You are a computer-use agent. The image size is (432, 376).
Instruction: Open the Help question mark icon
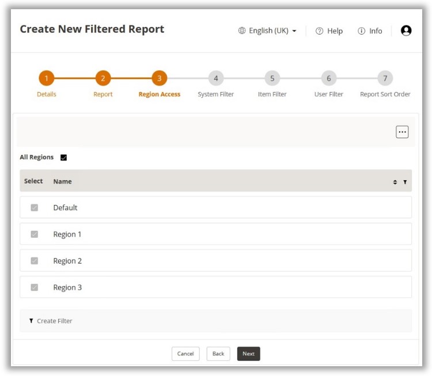pos(319,31)
